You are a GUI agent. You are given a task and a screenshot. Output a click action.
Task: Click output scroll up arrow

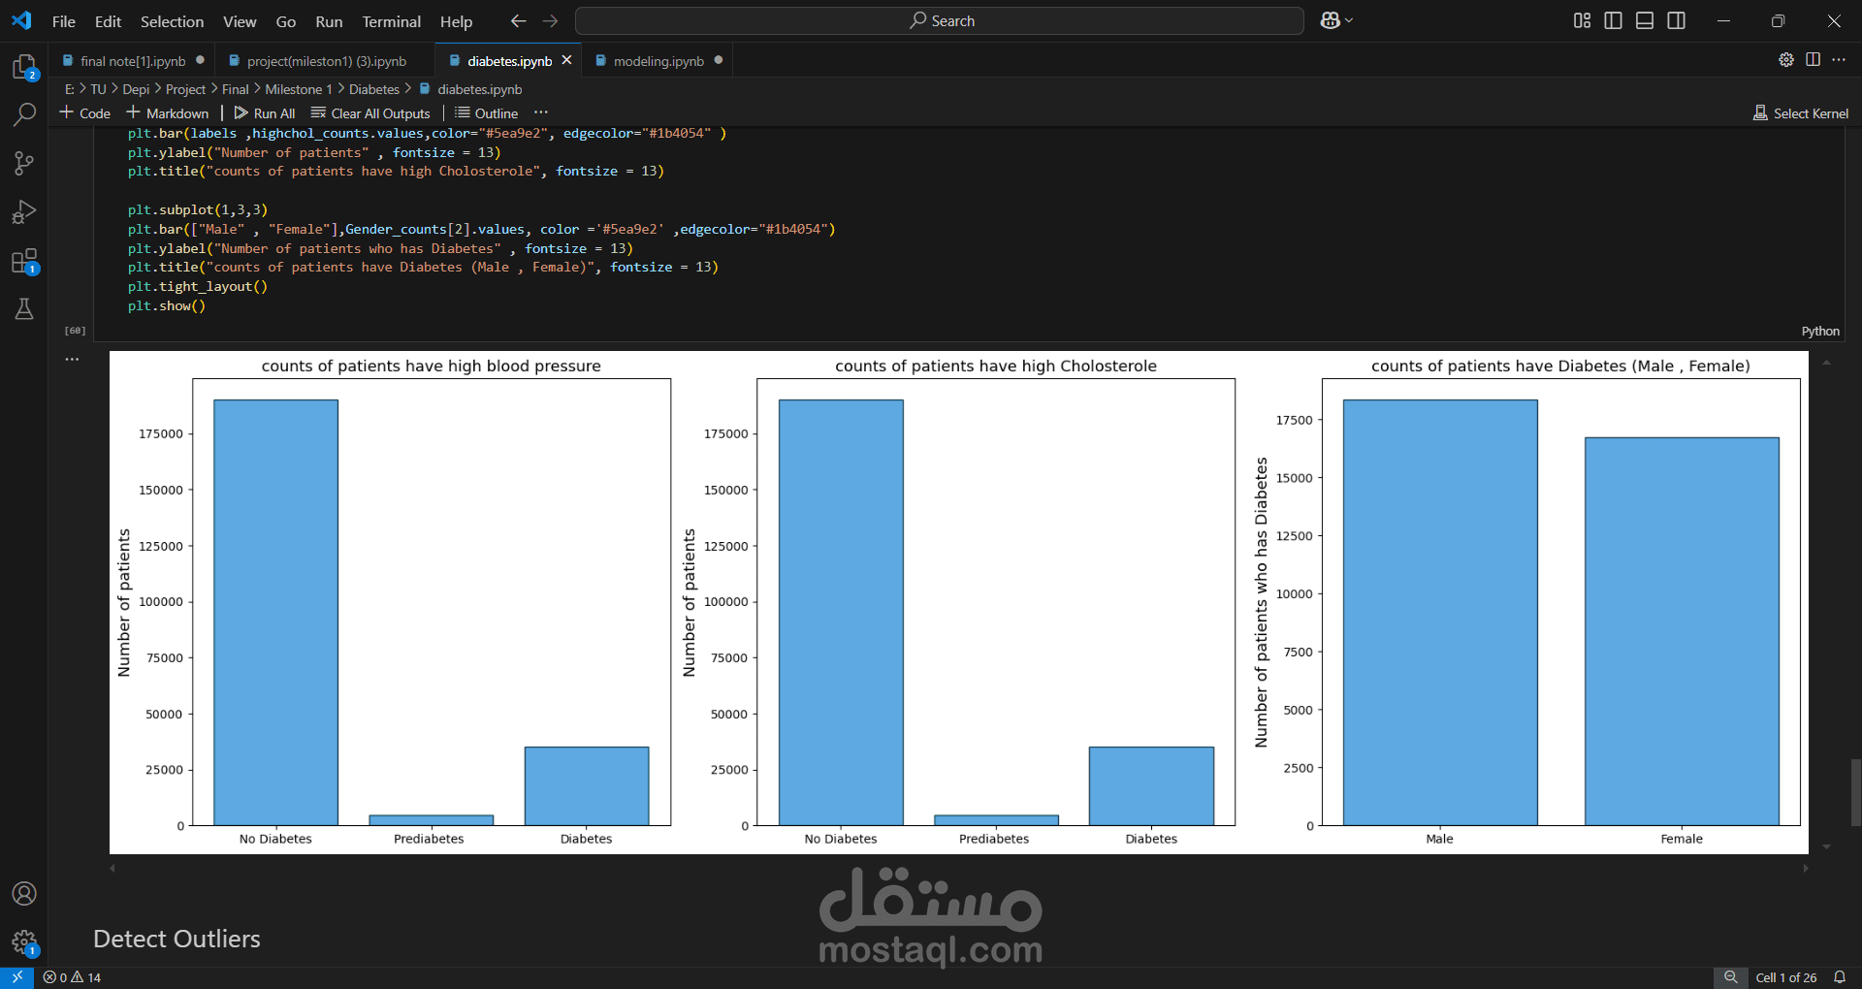point(1826,362)
